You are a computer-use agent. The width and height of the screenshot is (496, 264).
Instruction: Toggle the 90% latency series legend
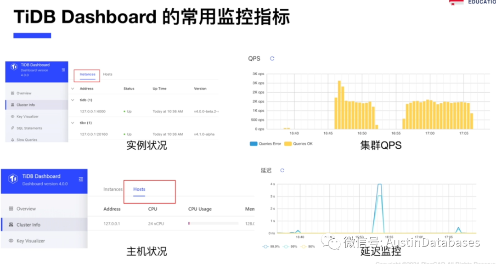[x=308, y=247]
